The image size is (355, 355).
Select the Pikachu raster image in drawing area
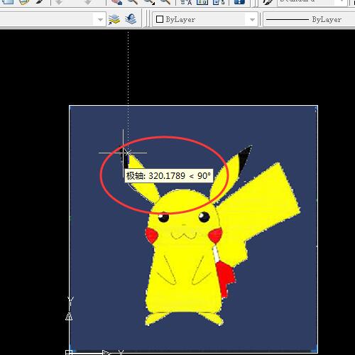click(193, 229)
